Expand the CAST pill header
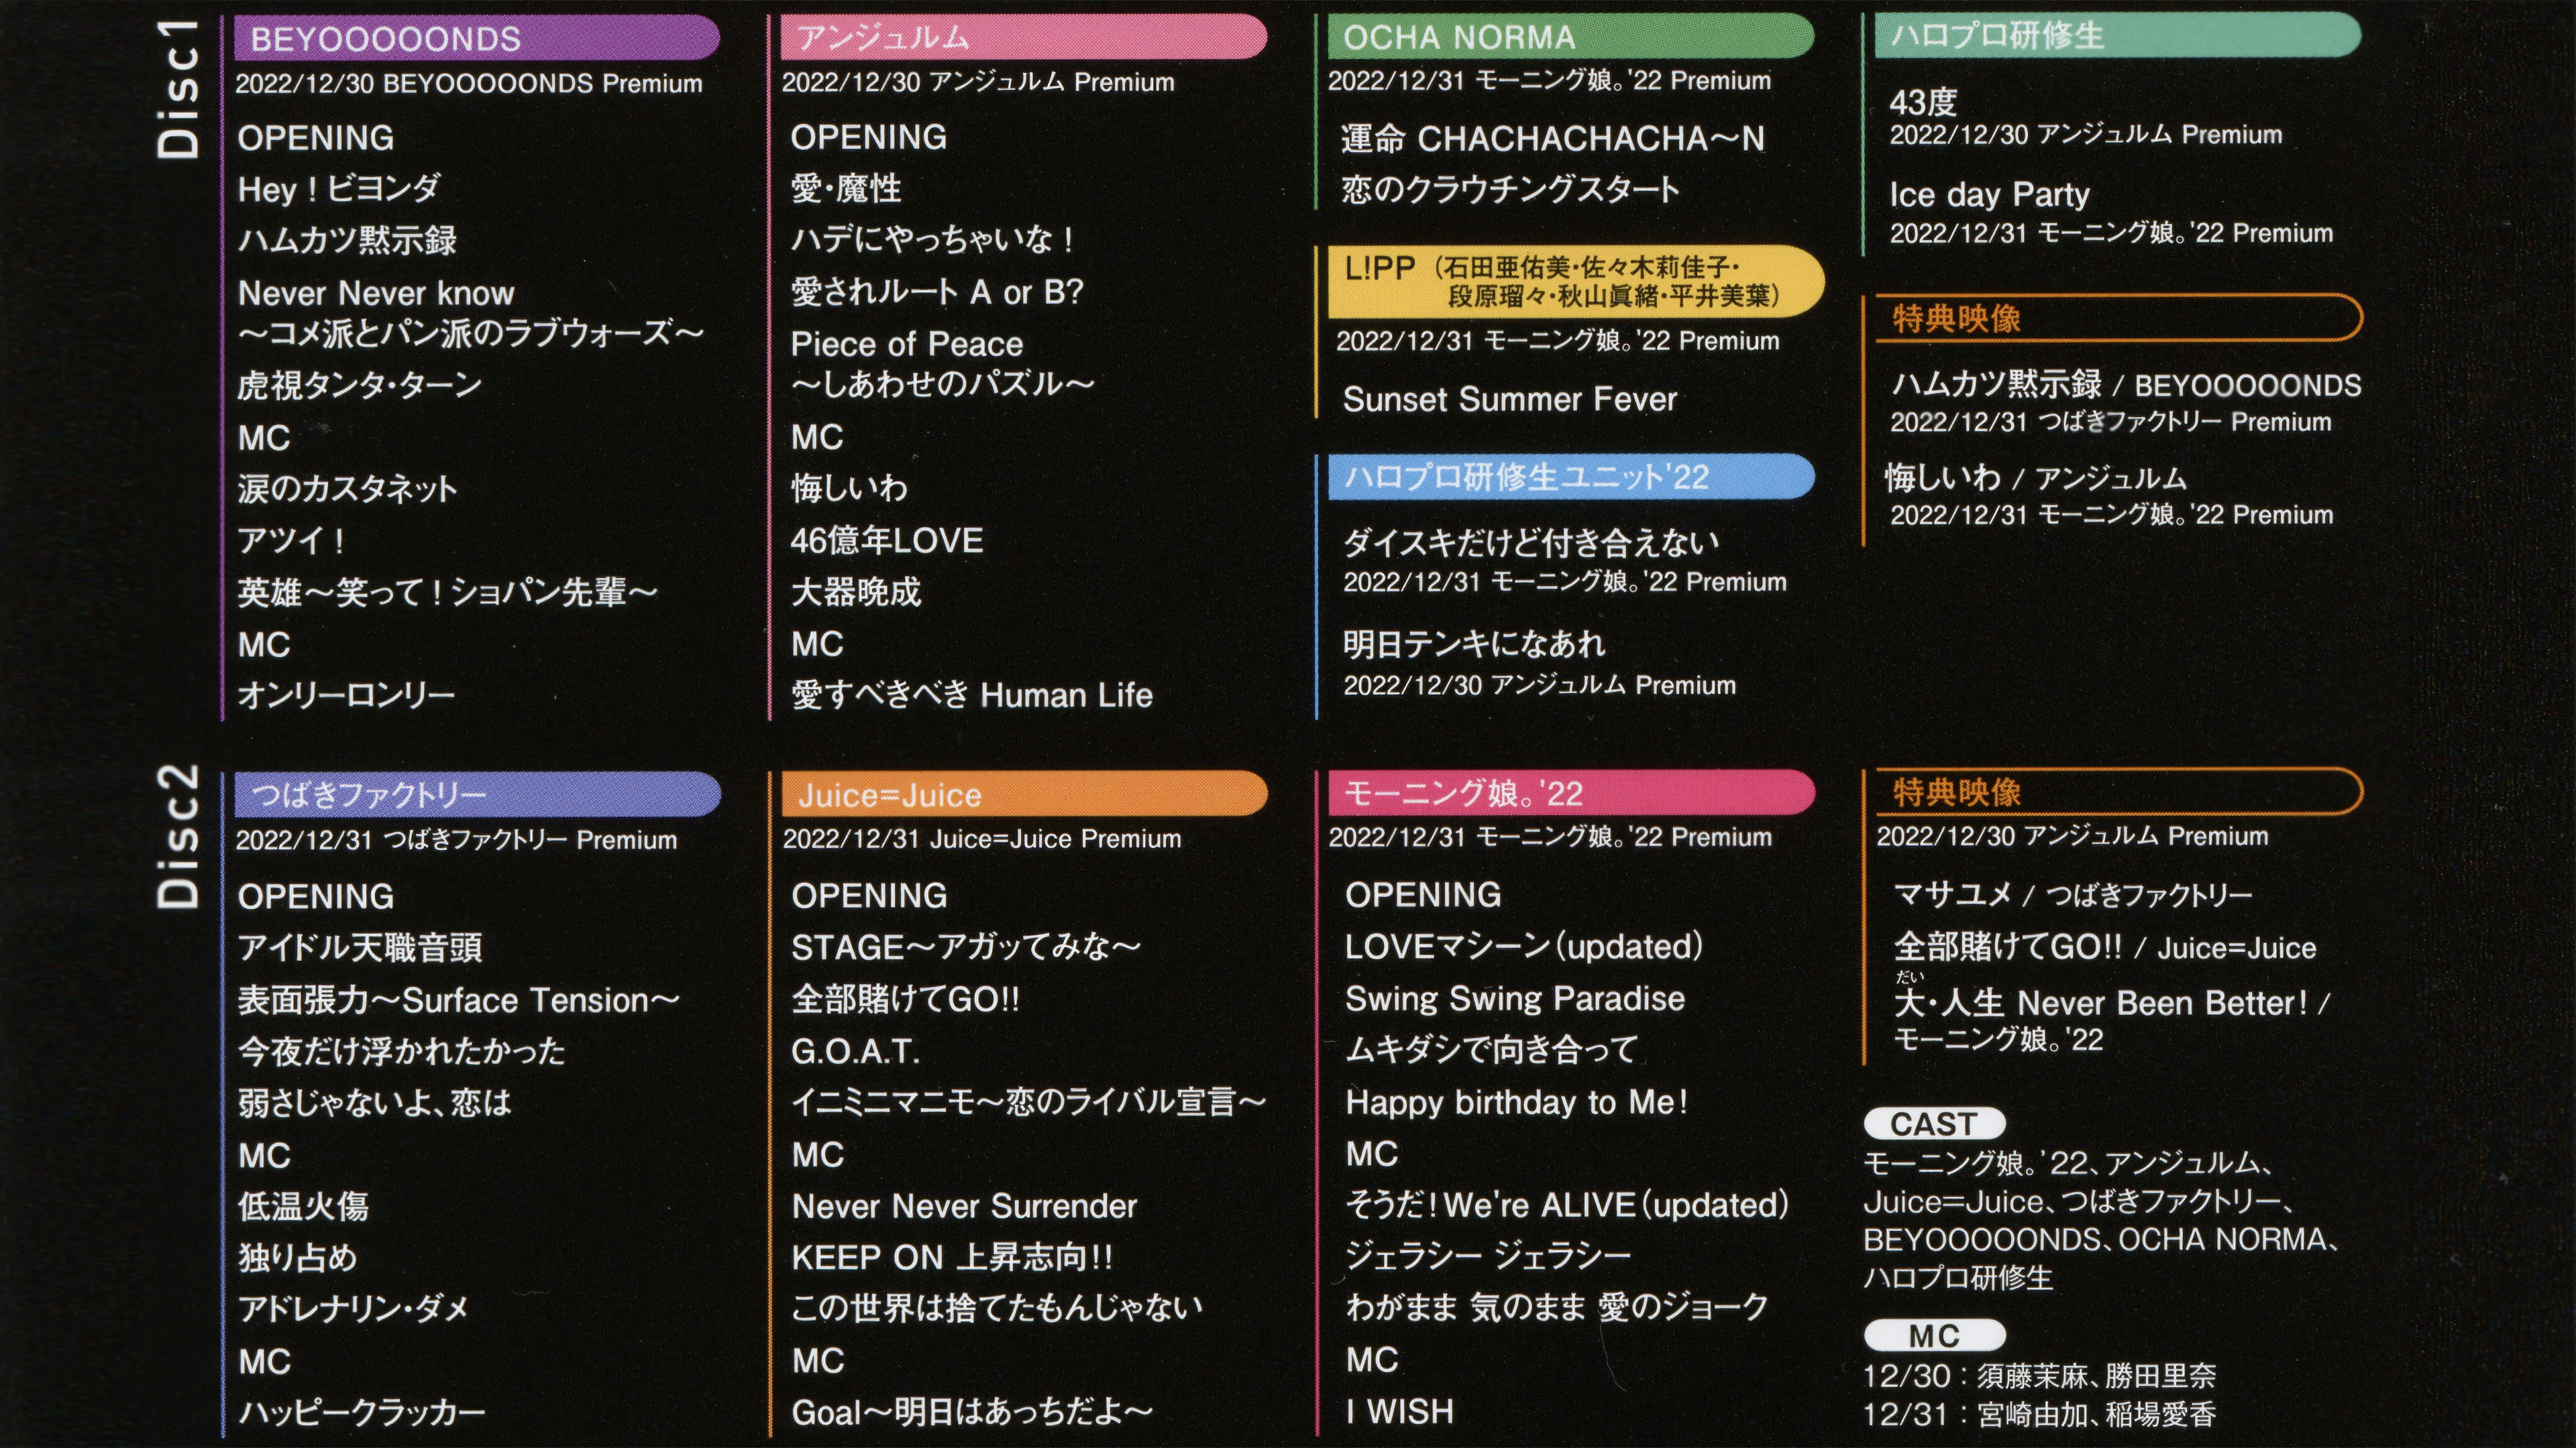2576x1448 pixels. [1934, 1124]
